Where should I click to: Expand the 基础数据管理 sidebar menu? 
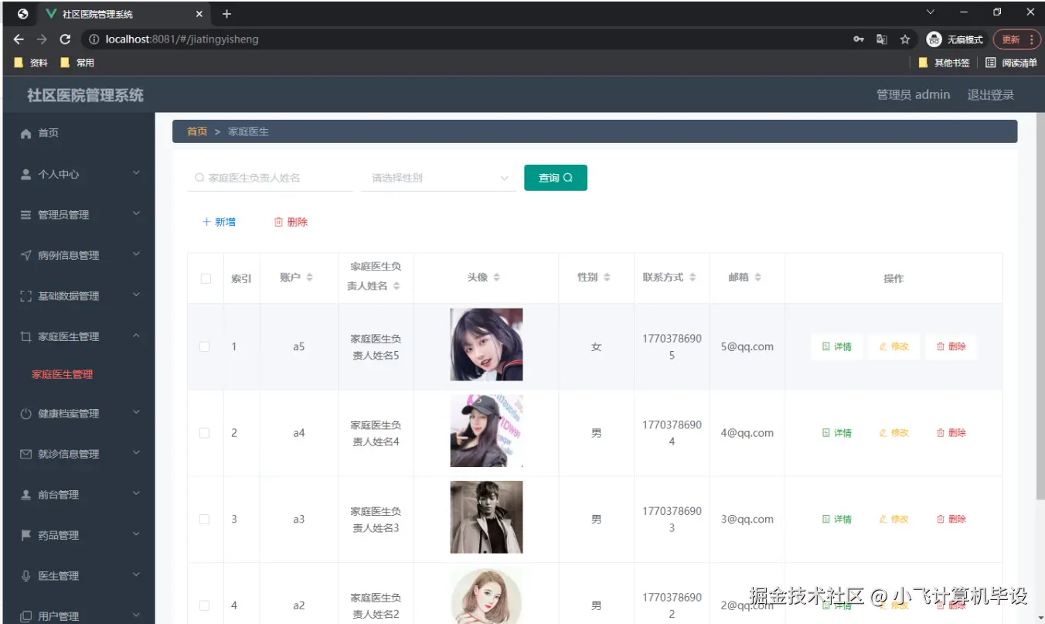point(136,295)
